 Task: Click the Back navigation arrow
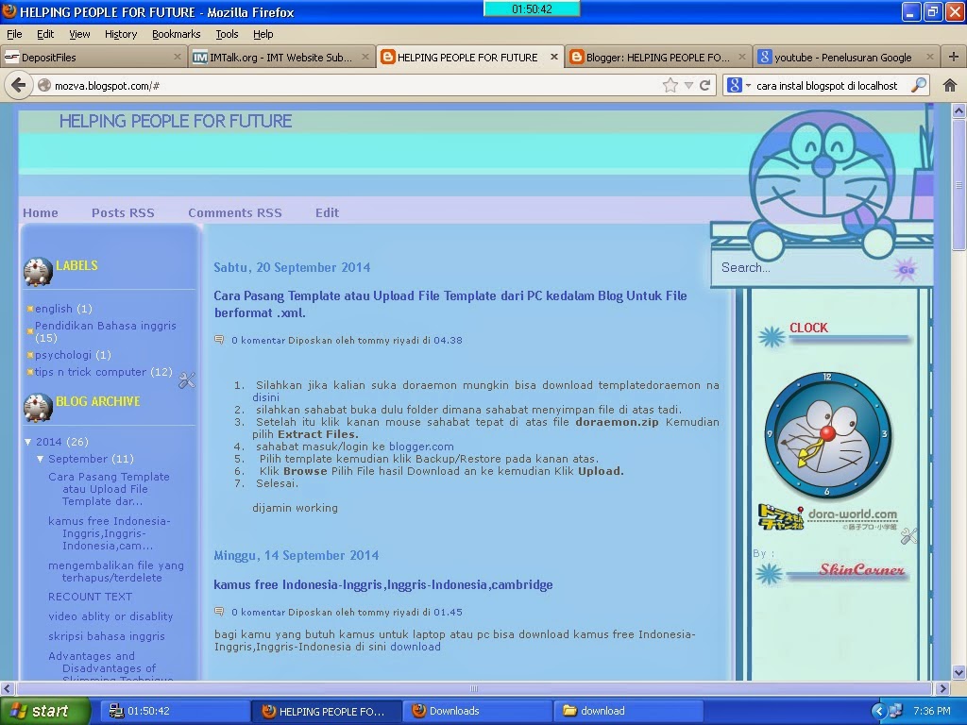pos(19,84)
